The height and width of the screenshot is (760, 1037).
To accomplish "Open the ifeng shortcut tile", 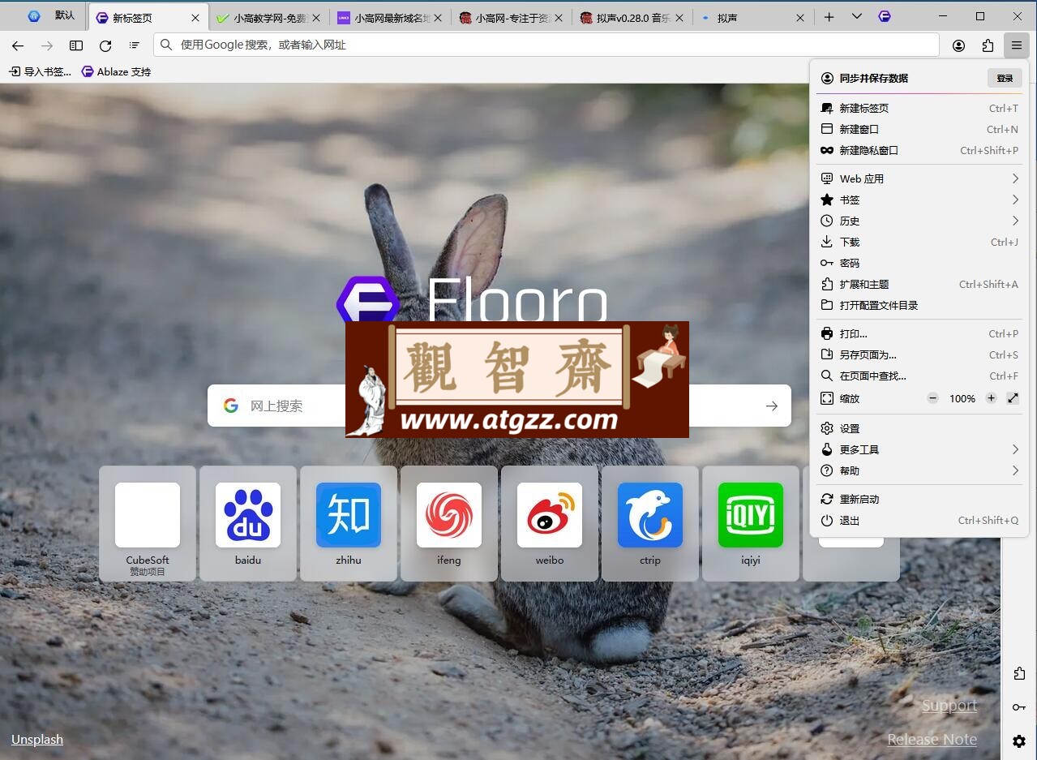I will click(449, 523).
